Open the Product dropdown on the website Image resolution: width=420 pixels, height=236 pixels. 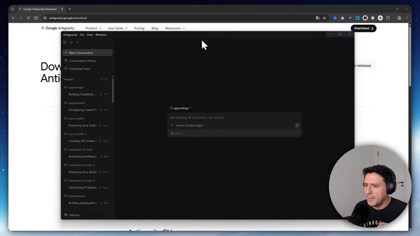tap(93, 28)
